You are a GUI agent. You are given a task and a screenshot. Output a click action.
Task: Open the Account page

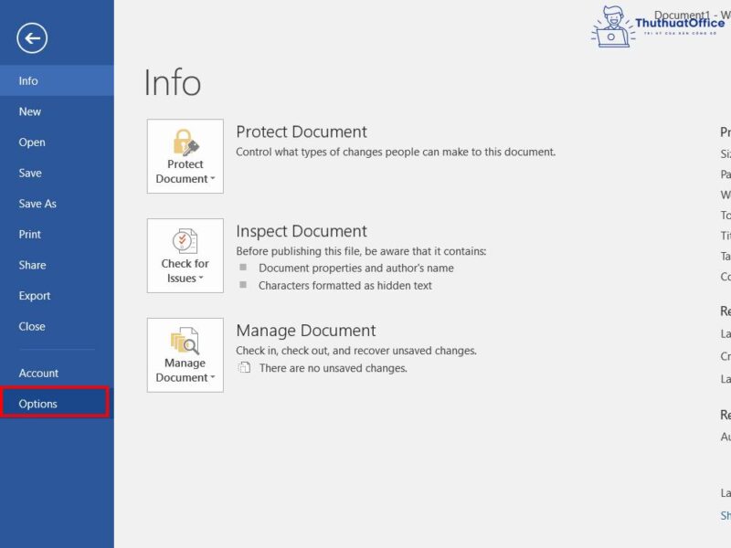pyautogui.click(x=38, y=373)
